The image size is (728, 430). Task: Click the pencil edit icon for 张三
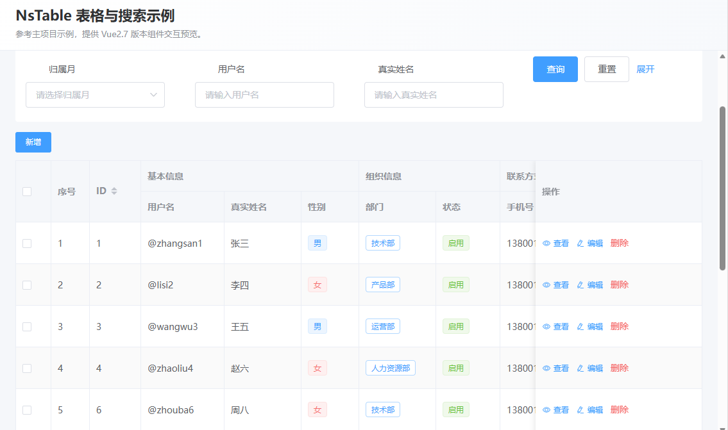pos(580,244)
